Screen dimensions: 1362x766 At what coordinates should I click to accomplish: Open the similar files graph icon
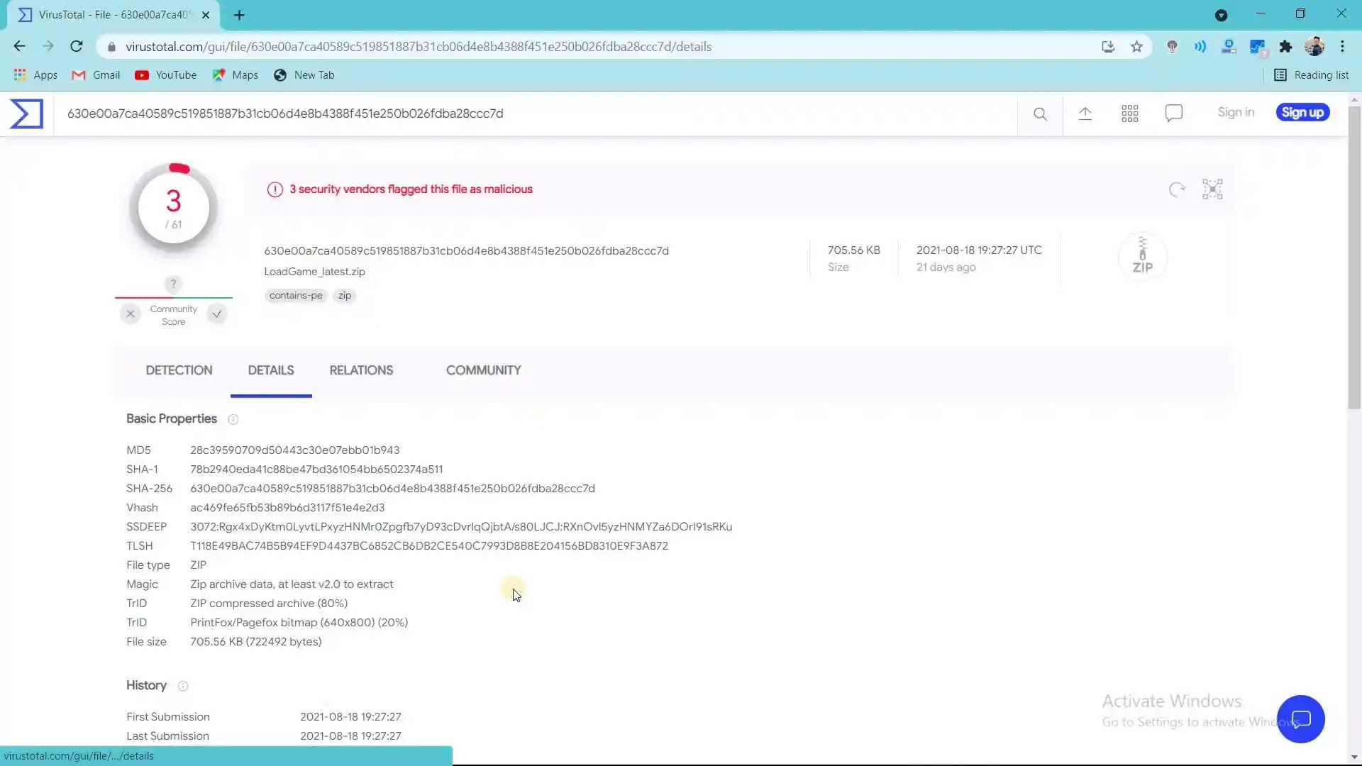coord(1212,189)
